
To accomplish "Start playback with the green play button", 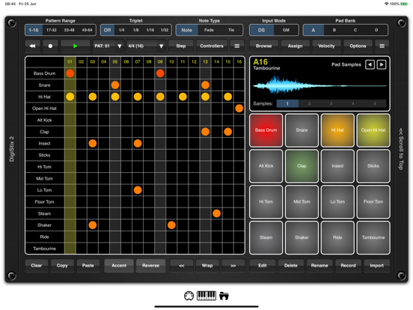I will coord(76,46).
